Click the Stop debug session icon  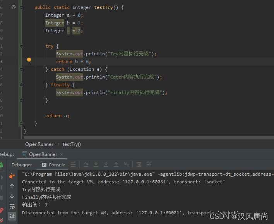(2, 198)
